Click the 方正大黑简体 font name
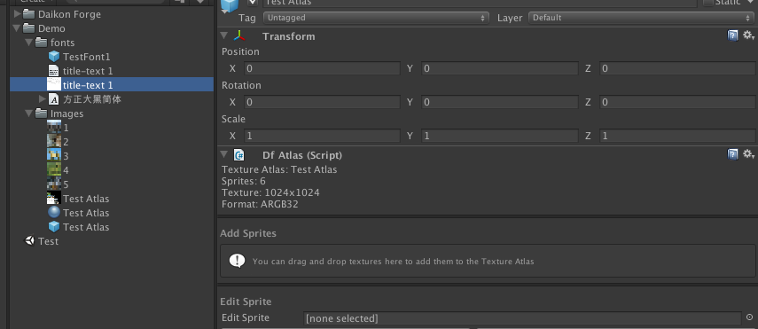Screen dimensions: 758x329 [x=92, y=99]
